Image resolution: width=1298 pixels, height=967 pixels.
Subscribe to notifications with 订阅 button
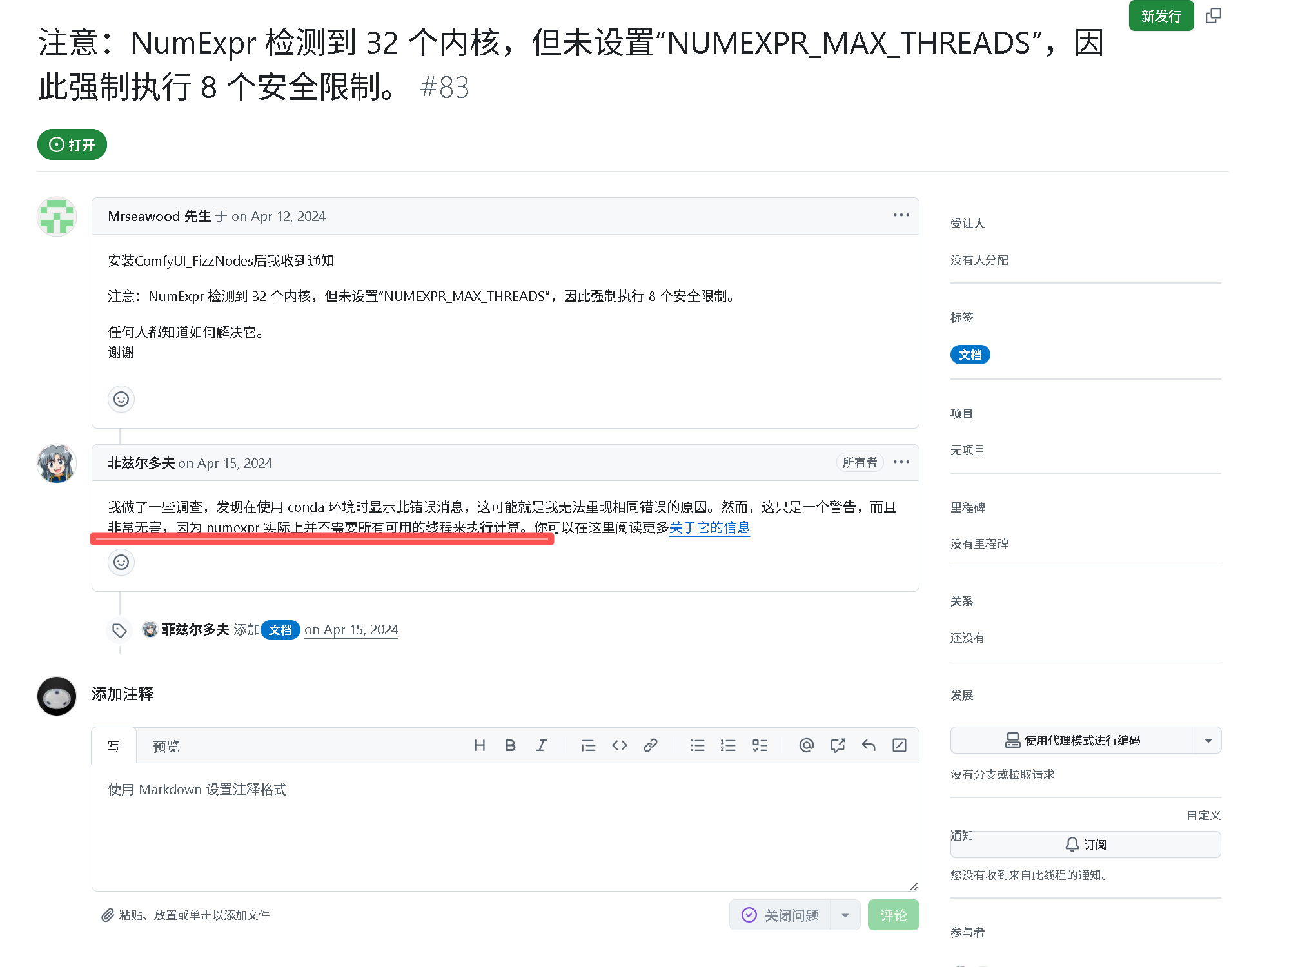pyautogui.click(x=1085, y=844)
